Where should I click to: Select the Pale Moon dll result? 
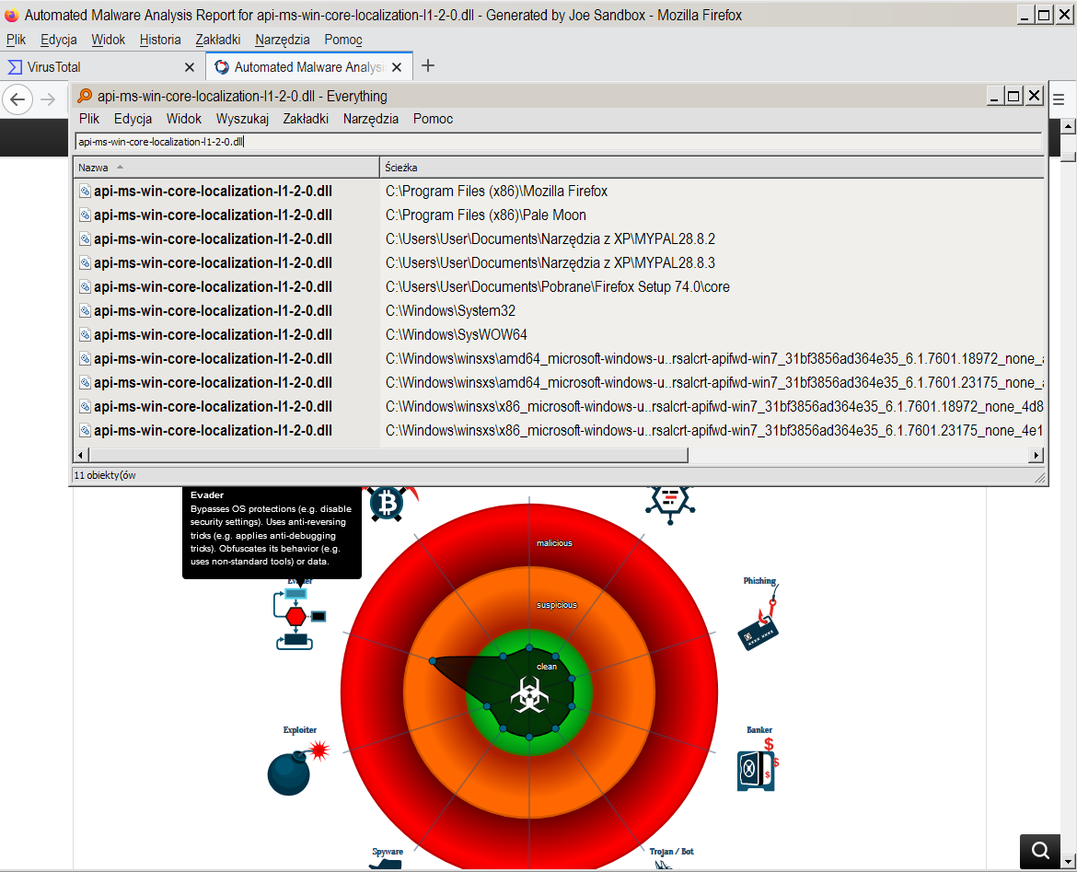(213, 215)
